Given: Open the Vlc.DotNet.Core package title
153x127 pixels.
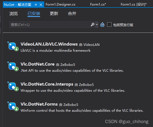Looking at the screenshot, I should [38, 64].
